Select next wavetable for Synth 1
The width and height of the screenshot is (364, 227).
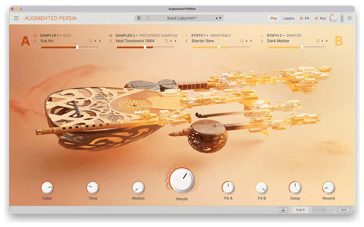[x=251, y=41]
